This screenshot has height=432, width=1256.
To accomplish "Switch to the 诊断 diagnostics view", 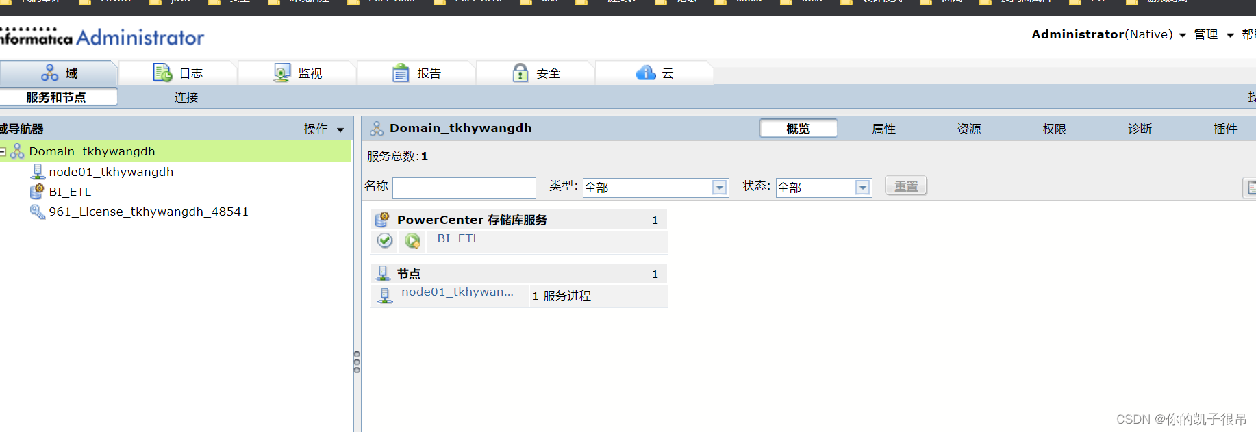I will pos(1140,129).
